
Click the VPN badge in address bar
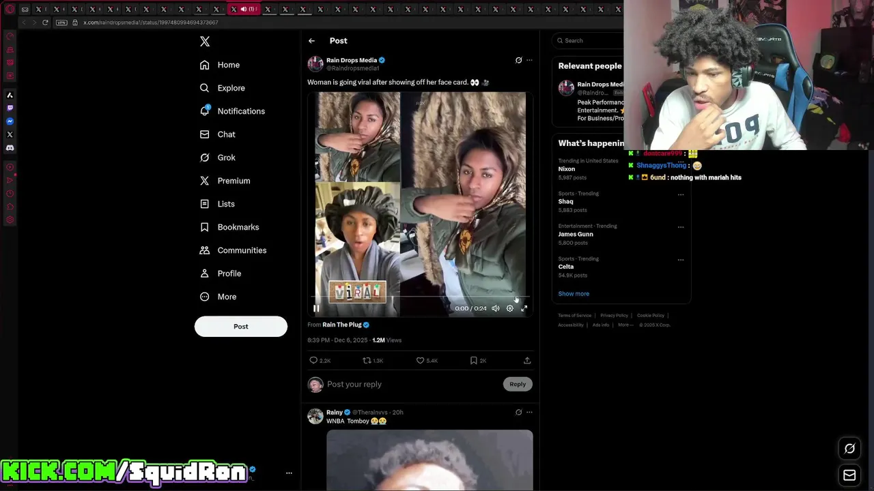(61, 23)
